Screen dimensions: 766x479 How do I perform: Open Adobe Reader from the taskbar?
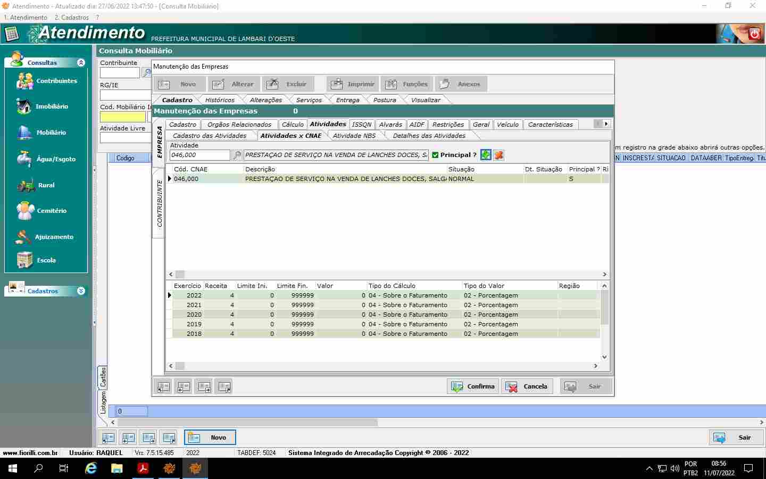pyautogui.click(x=143, y=468)
